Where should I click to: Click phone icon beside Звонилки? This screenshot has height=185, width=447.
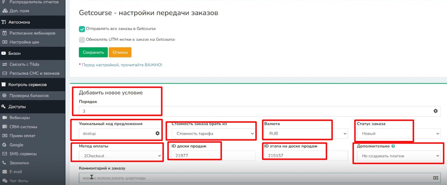(5, 163)
